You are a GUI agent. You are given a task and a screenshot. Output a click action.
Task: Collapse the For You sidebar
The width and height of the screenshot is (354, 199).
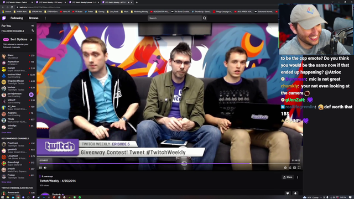click(33, 26)
